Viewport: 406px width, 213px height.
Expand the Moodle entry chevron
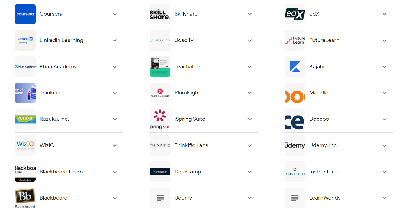pos(385,93)
